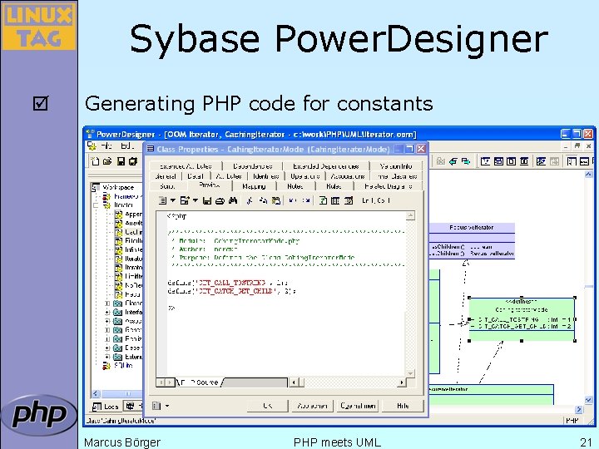599x449 pixels.
Task: Click the Save icon in the Preview toolbar
Action: (207, 201)
